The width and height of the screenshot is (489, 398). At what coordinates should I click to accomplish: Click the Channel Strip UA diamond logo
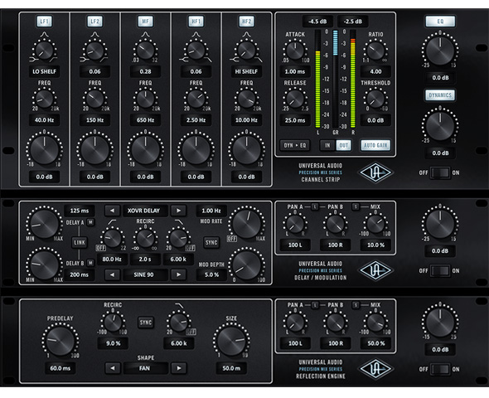click(x=375, y=172)
